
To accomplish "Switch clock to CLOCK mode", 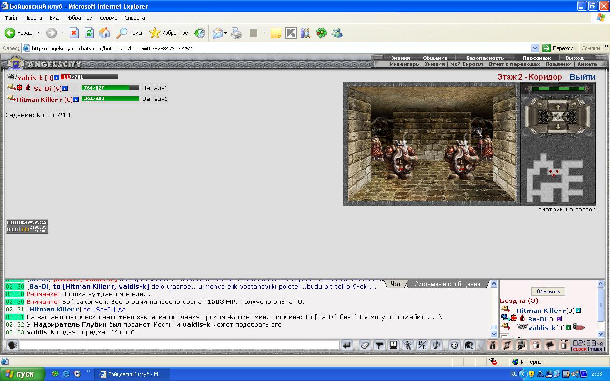I will (x=580, y=349).
